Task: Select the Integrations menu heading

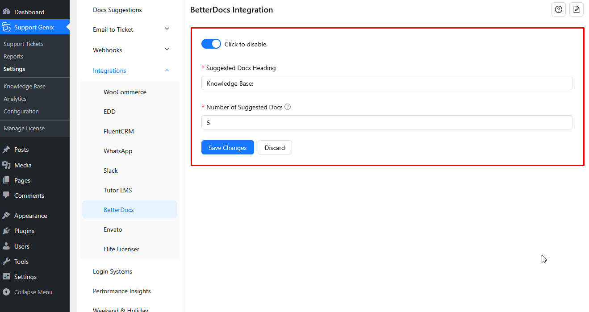Action: [109, 71]
